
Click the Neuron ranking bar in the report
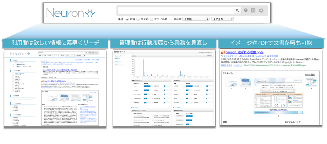[147, 86]
